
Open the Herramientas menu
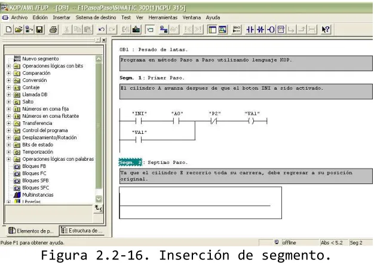click(x=163, y=18)
